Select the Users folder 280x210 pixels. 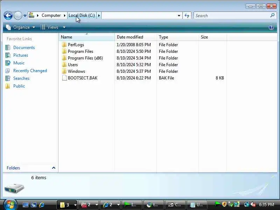(73, 65)
